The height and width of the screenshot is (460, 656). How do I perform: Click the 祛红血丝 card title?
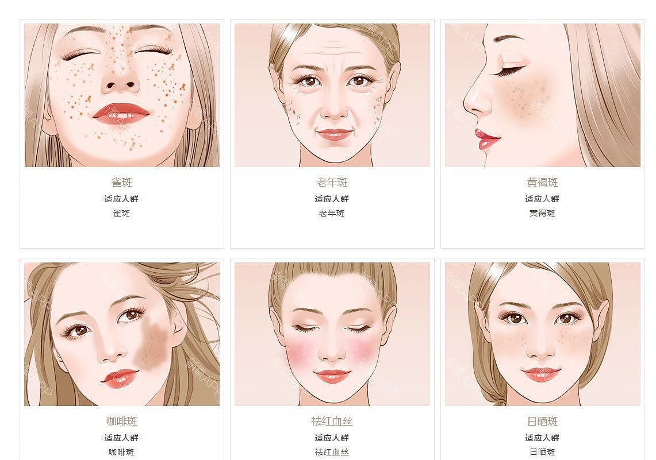point(332,421)
